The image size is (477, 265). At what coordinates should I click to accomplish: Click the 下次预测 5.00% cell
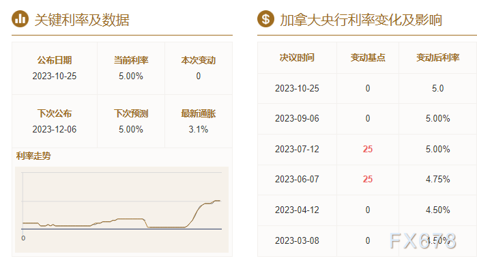tap(131, 121)
